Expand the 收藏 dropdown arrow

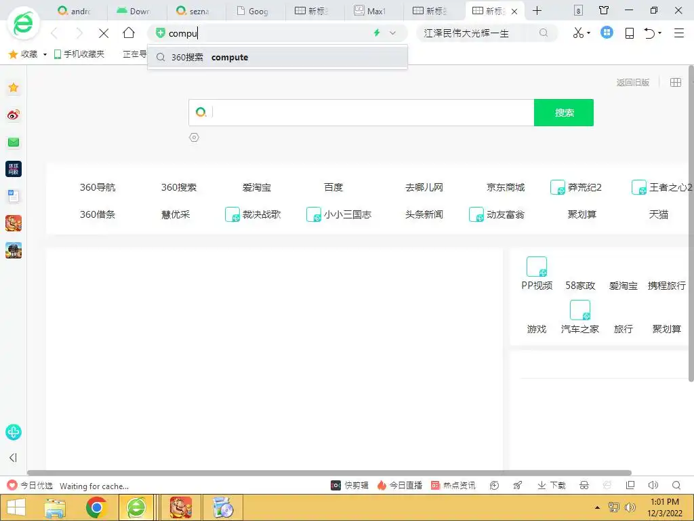(x=45, y=54)
